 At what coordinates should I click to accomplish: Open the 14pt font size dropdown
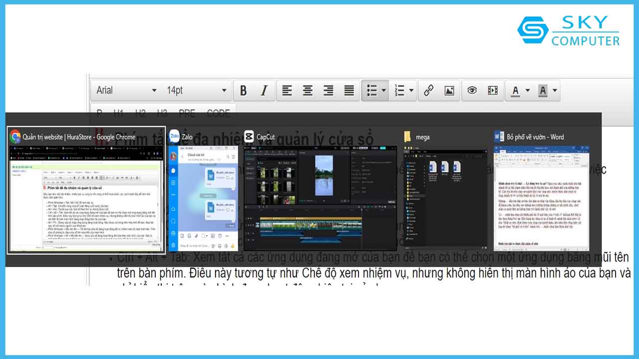tap(196, 90)
